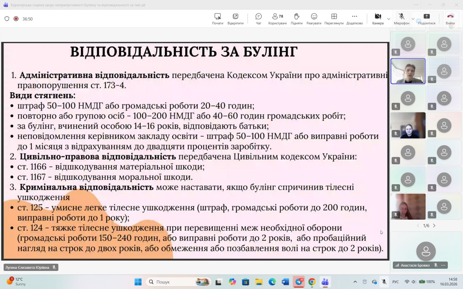Show the Користувачі participants list
Image resolution: width=463 pixels, height=289 pixels.
(277, 19)
